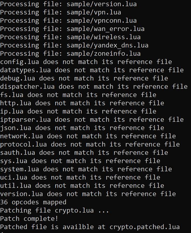This screenshot has width=191, height=233.
Task: Click the 'crypto.patched.lua' filename text
Action: pos(145,227)
